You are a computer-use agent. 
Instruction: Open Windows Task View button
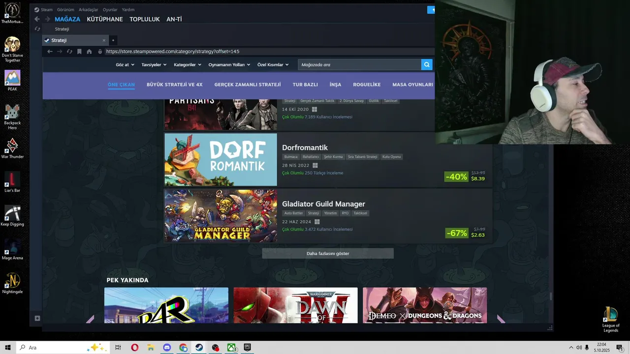(x=118, y=348)
